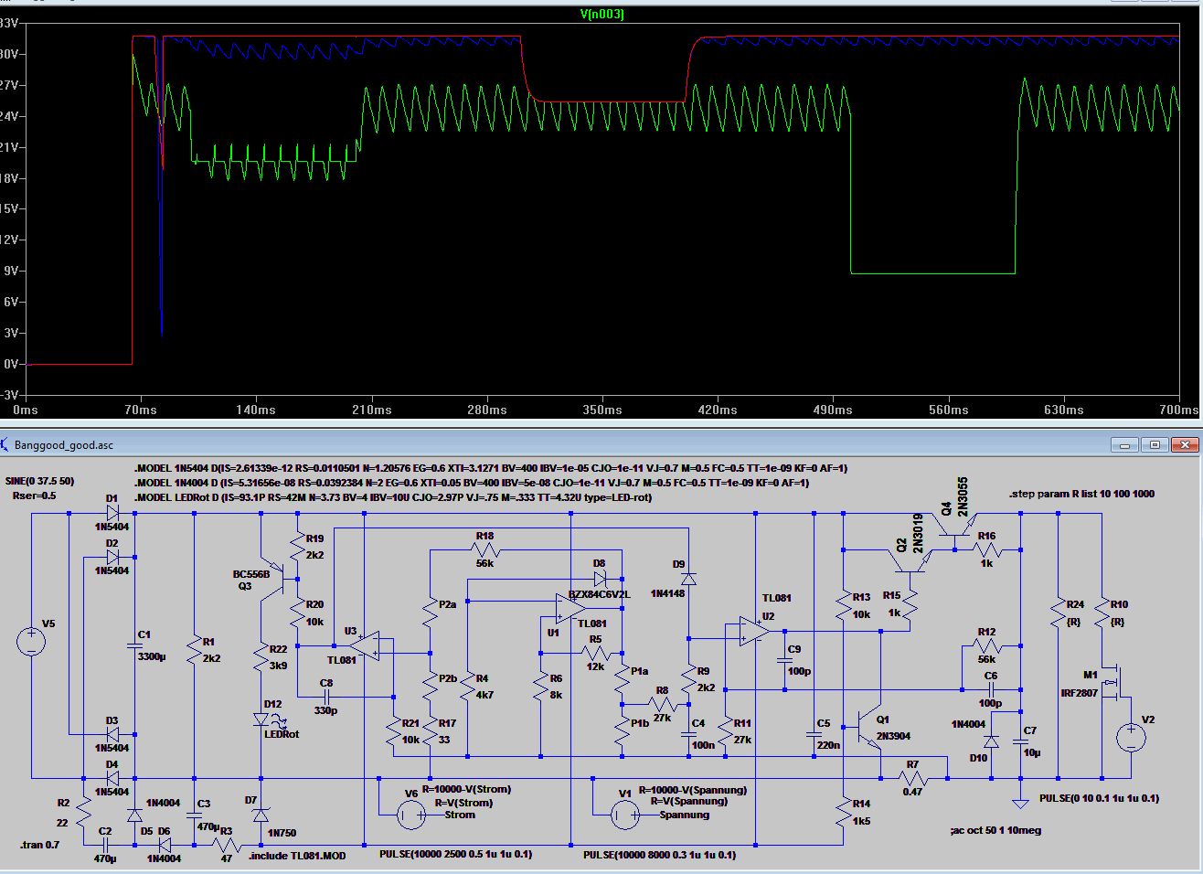The width and height of the screenshot is (1203, 874).
Task: Select resistor R18 56k symbol
Action: point(484,549)
